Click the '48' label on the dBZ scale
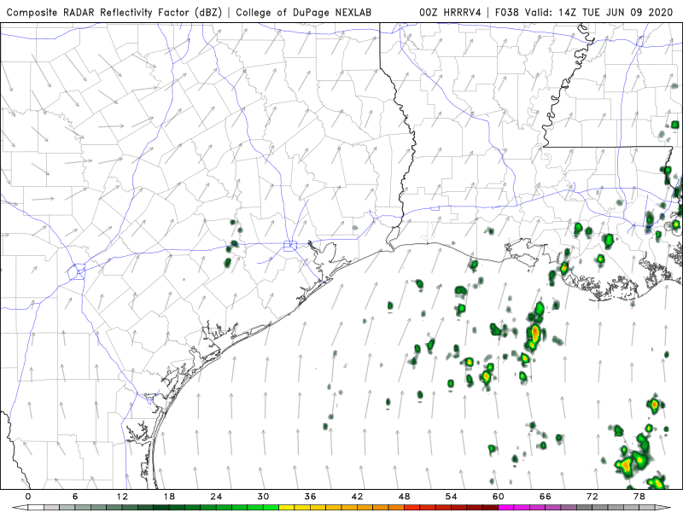Screen dimensions: 683x512 404,497
